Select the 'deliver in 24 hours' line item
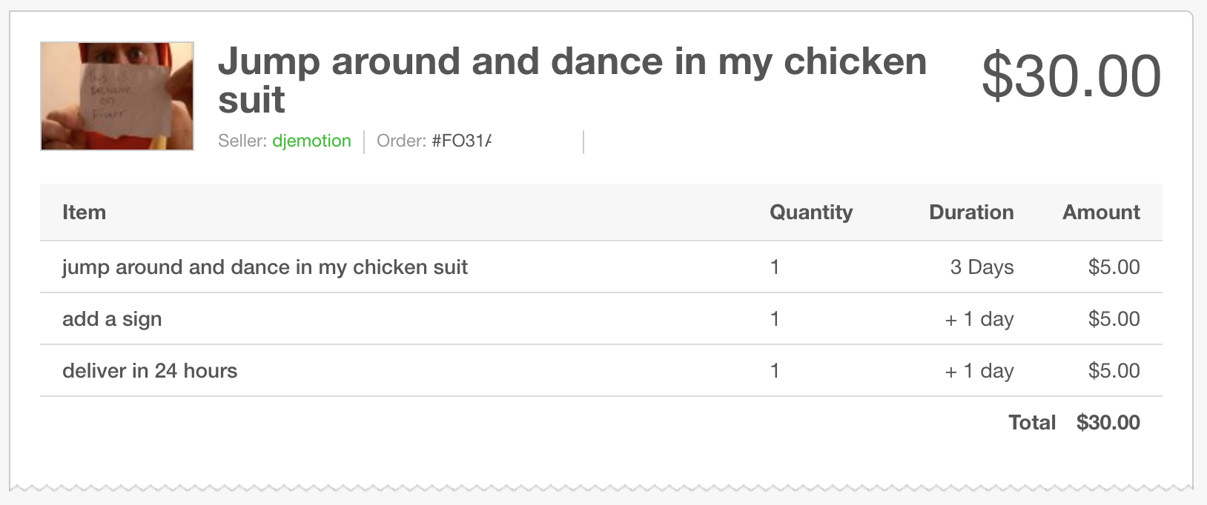 pyautogui.click(x=150, y=371)
